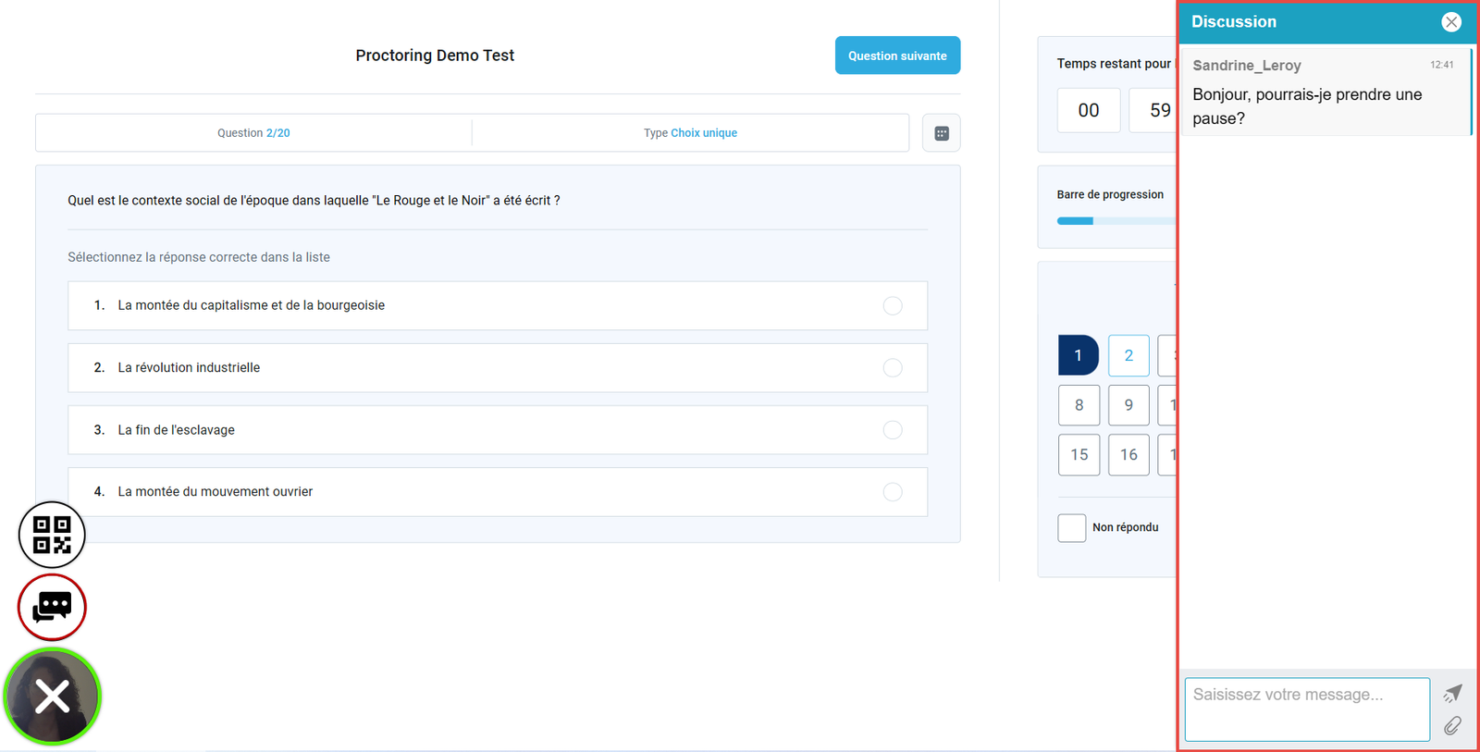Click the Question suivante button
The width and height of the screenshot is (1480, 752).
(x=896, y=55)
